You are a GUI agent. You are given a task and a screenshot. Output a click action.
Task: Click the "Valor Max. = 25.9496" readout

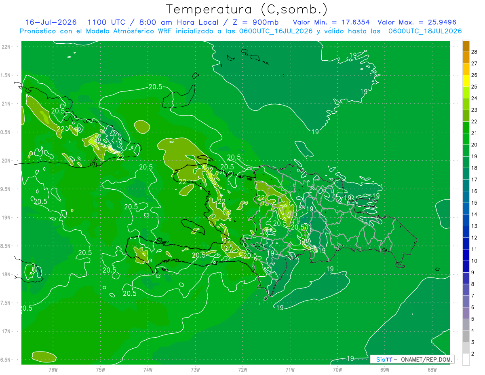pyautogui.click(x=417, y=22)
